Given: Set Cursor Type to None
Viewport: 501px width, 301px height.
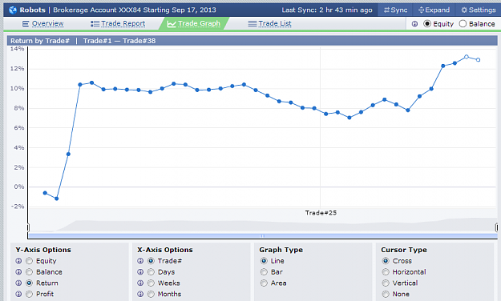Looking at the screenshot, I should point(386,294).
